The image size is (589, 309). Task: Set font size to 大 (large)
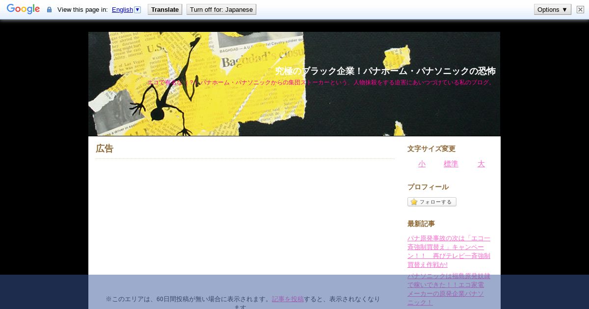coord(481,164)
